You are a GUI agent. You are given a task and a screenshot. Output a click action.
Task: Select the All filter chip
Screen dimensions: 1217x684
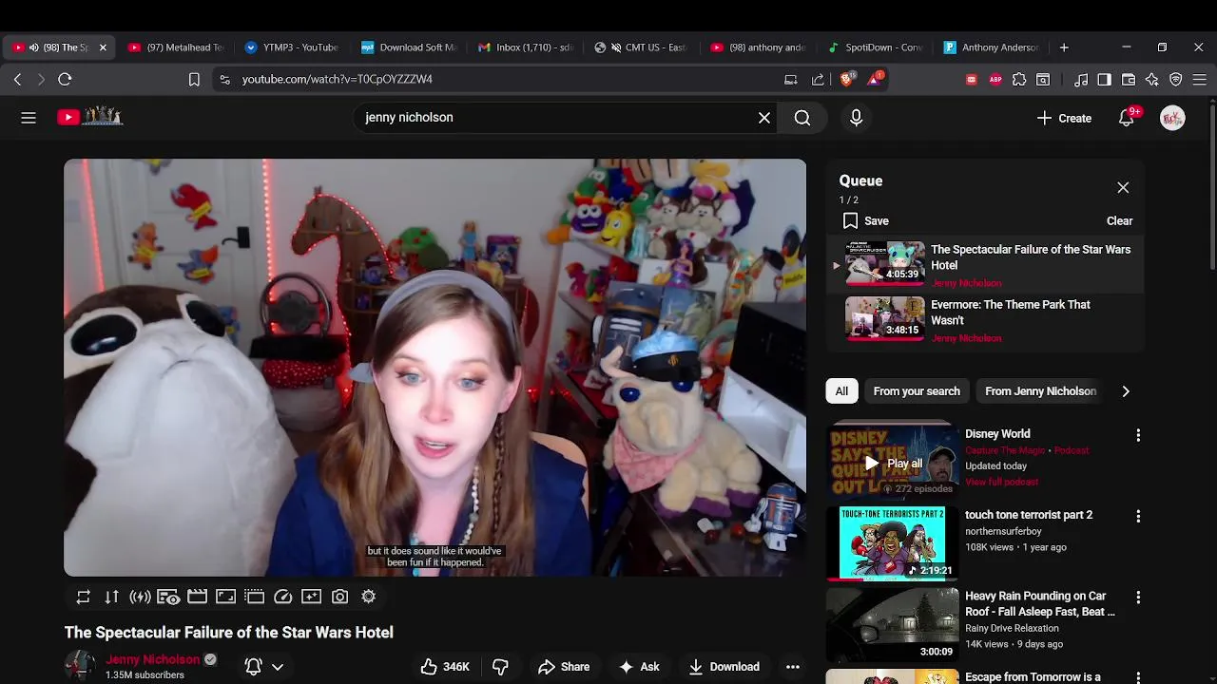click(841, 391)
